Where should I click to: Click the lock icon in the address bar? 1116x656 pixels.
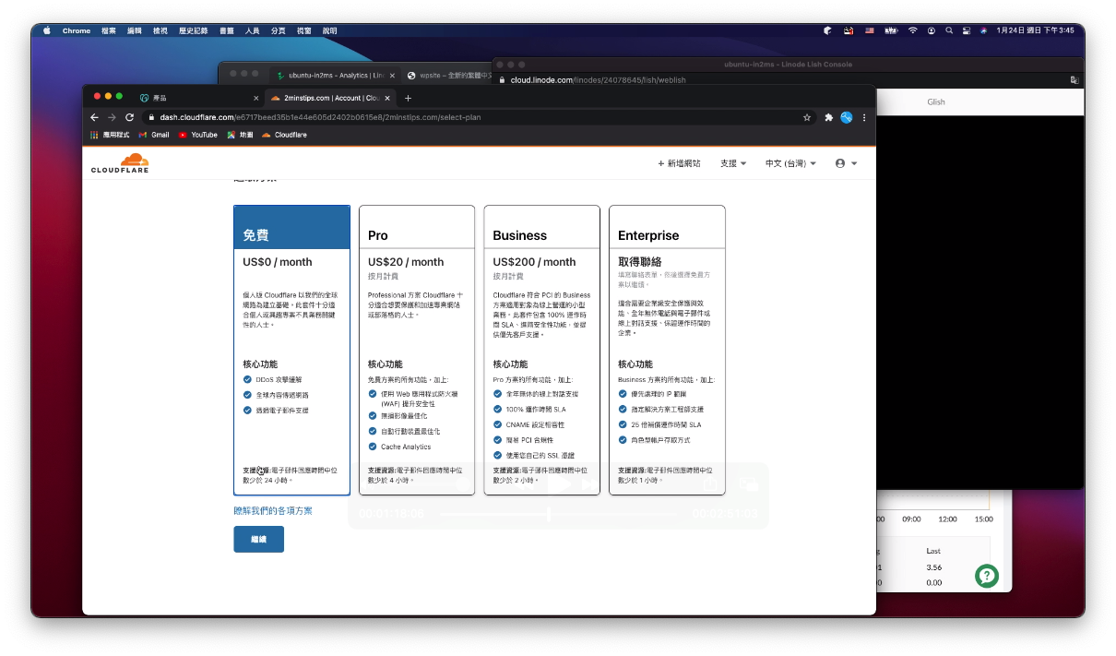[151, 117]
